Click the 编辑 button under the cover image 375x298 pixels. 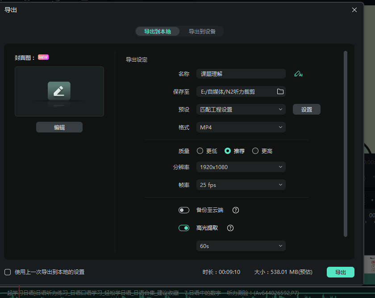[59, 127]
